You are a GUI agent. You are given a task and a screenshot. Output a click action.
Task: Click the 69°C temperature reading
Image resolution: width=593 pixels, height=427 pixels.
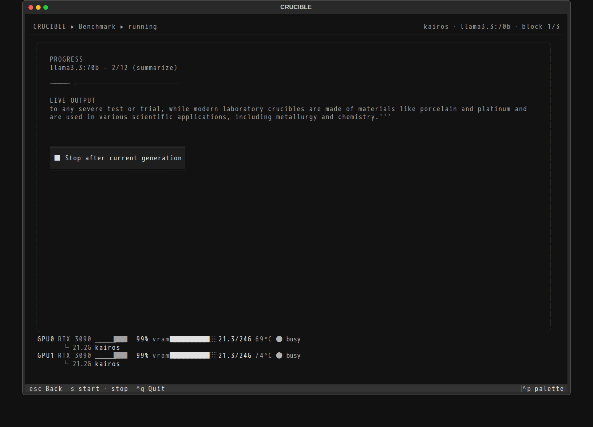pyautogui.click(x=264, y=339)
